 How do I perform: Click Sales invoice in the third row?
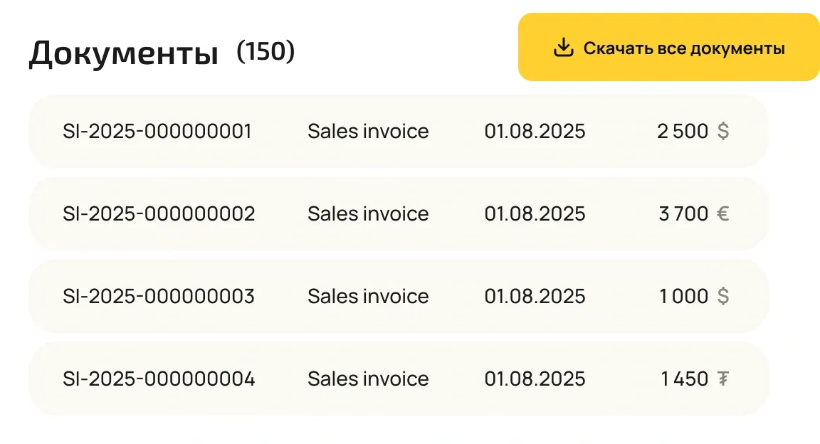pos(368,297)
